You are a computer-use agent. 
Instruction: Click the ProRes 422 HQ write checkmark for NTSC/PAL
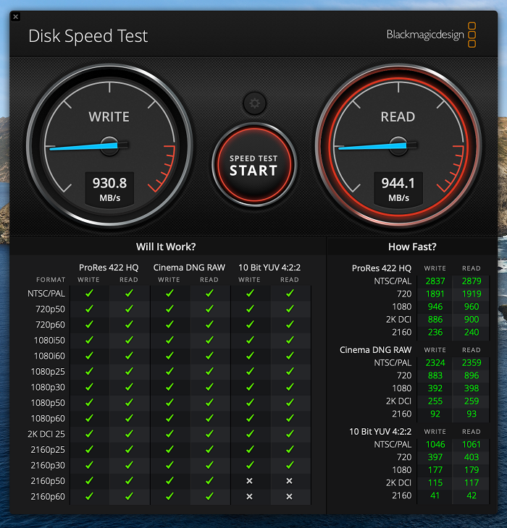tap(89, 294)
